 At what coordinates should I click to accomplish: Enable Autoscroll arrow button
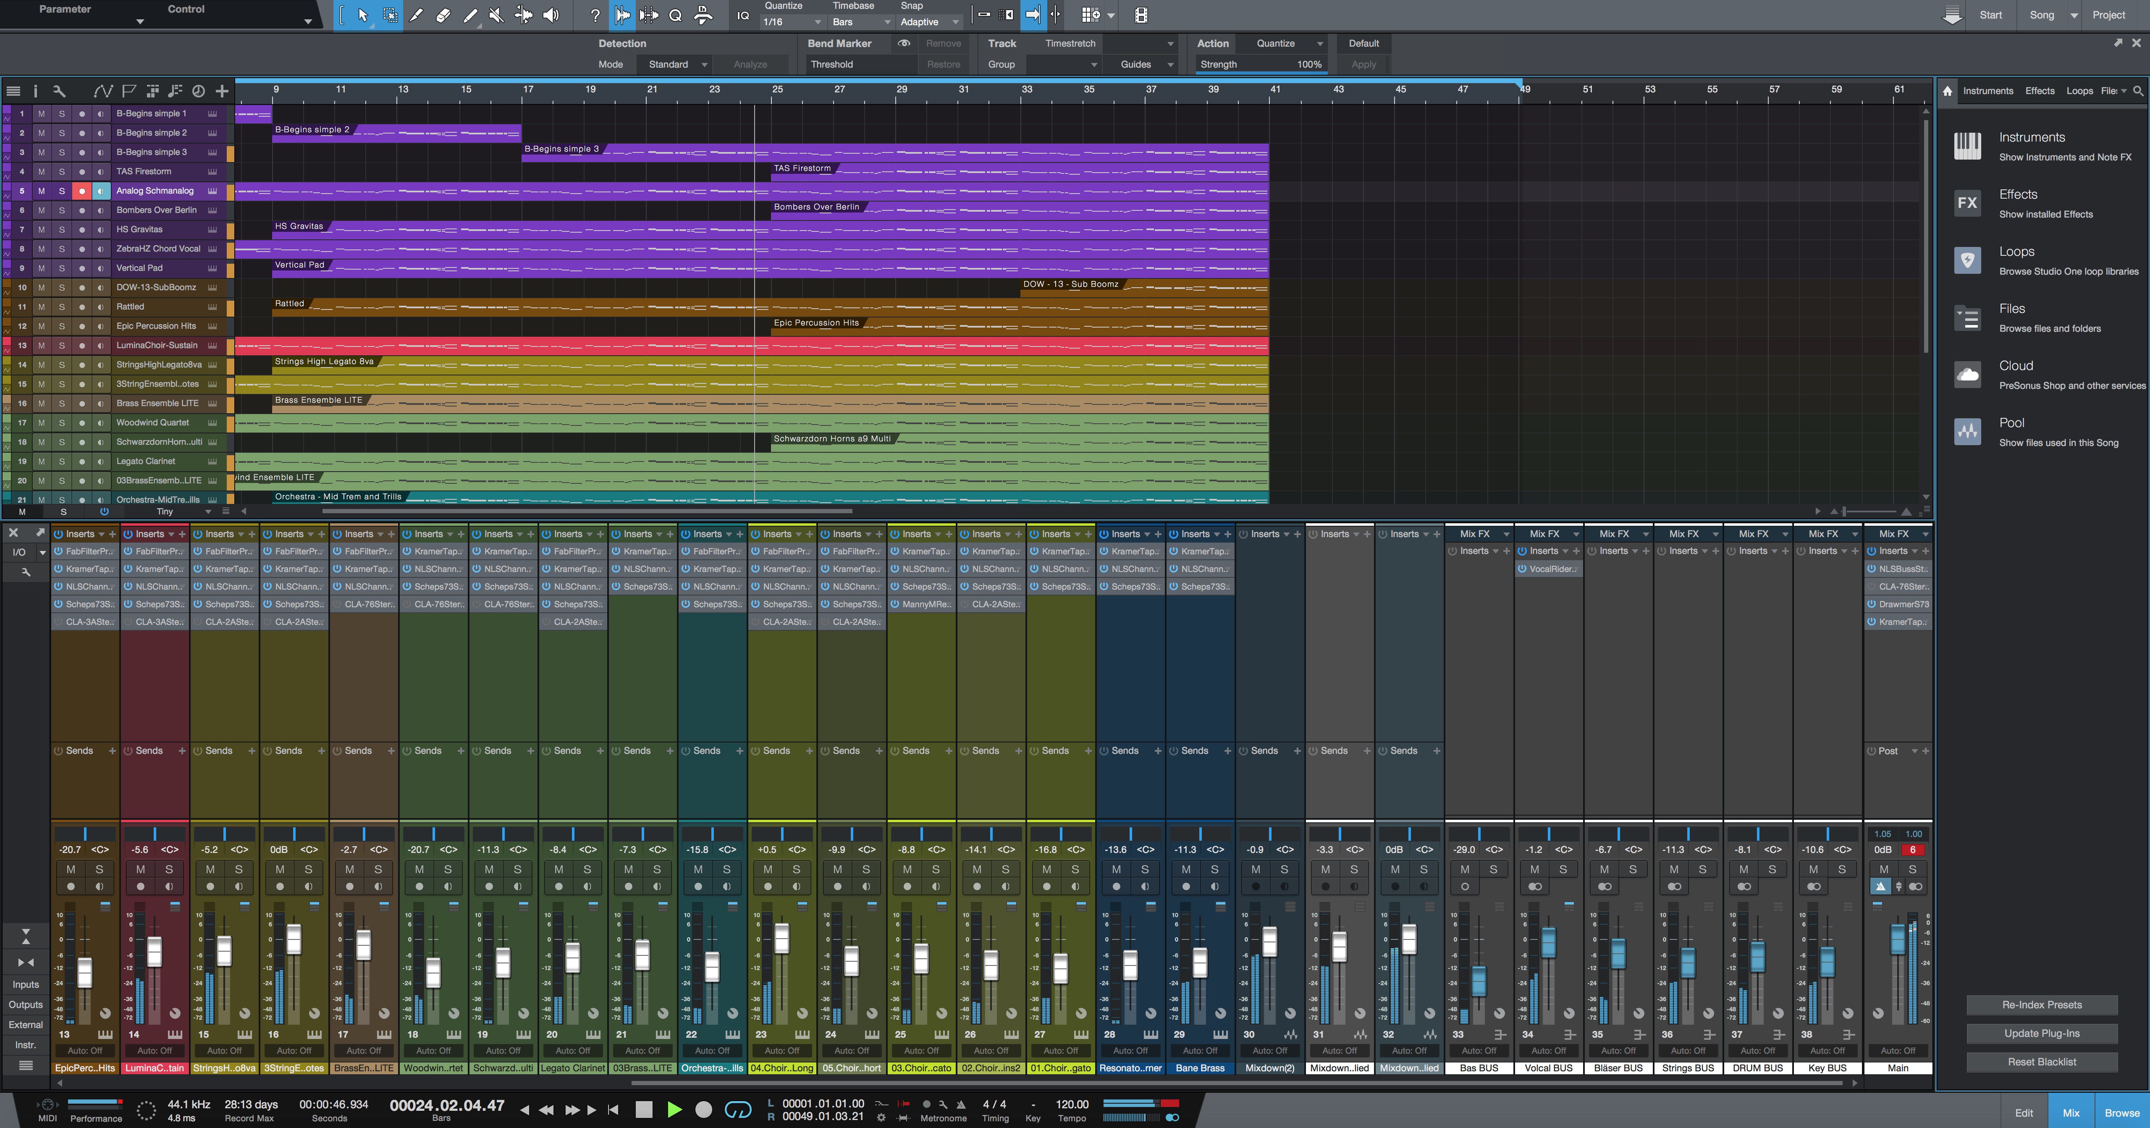tap(1033, 15)
